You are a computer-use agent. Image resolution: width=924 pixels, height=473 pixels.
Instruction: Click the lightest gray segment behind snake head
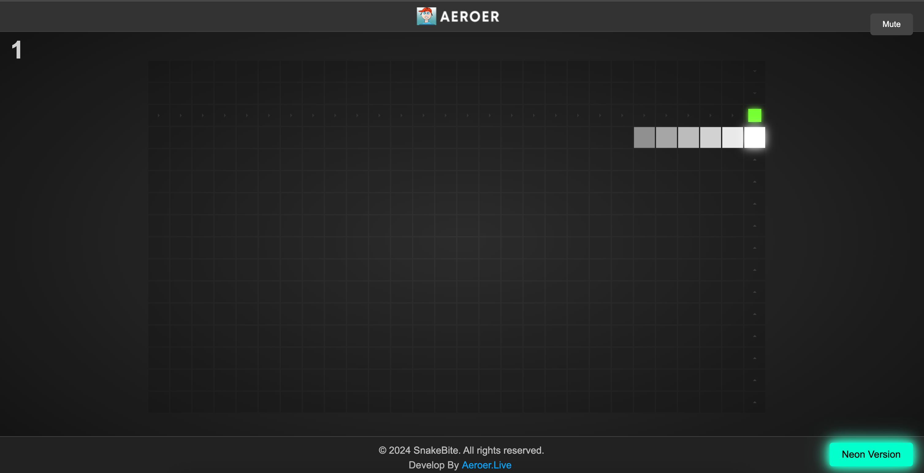(x=732, y=137)
